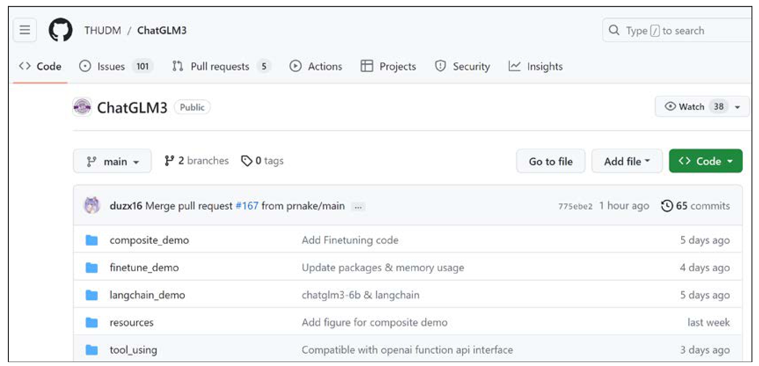Open 'Update packages & memory usage' commit
Viewport: 759px width, 366px height.
(383, 267)
